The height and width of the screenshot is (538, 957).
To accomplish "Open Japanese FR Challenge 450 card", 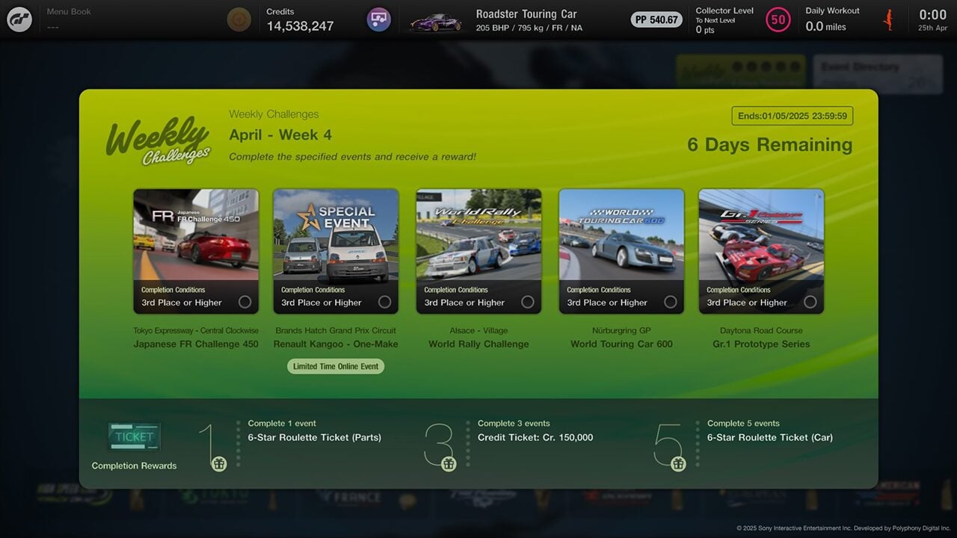I will [196, 251].
